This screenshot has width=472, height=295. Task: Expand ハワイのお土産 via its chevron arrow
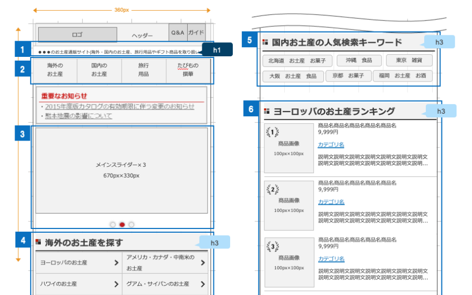[116, 284]
